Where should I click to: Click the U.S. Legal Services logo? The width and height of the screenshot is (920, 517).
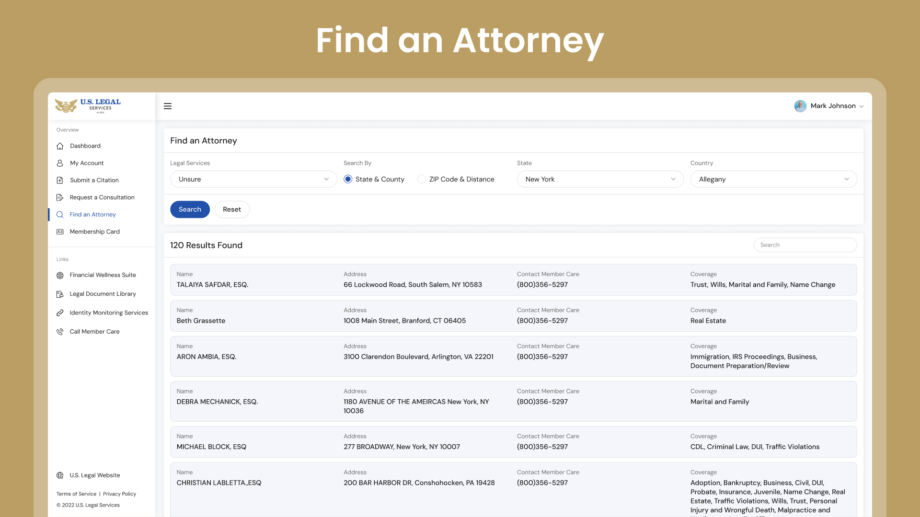(88, 106)
